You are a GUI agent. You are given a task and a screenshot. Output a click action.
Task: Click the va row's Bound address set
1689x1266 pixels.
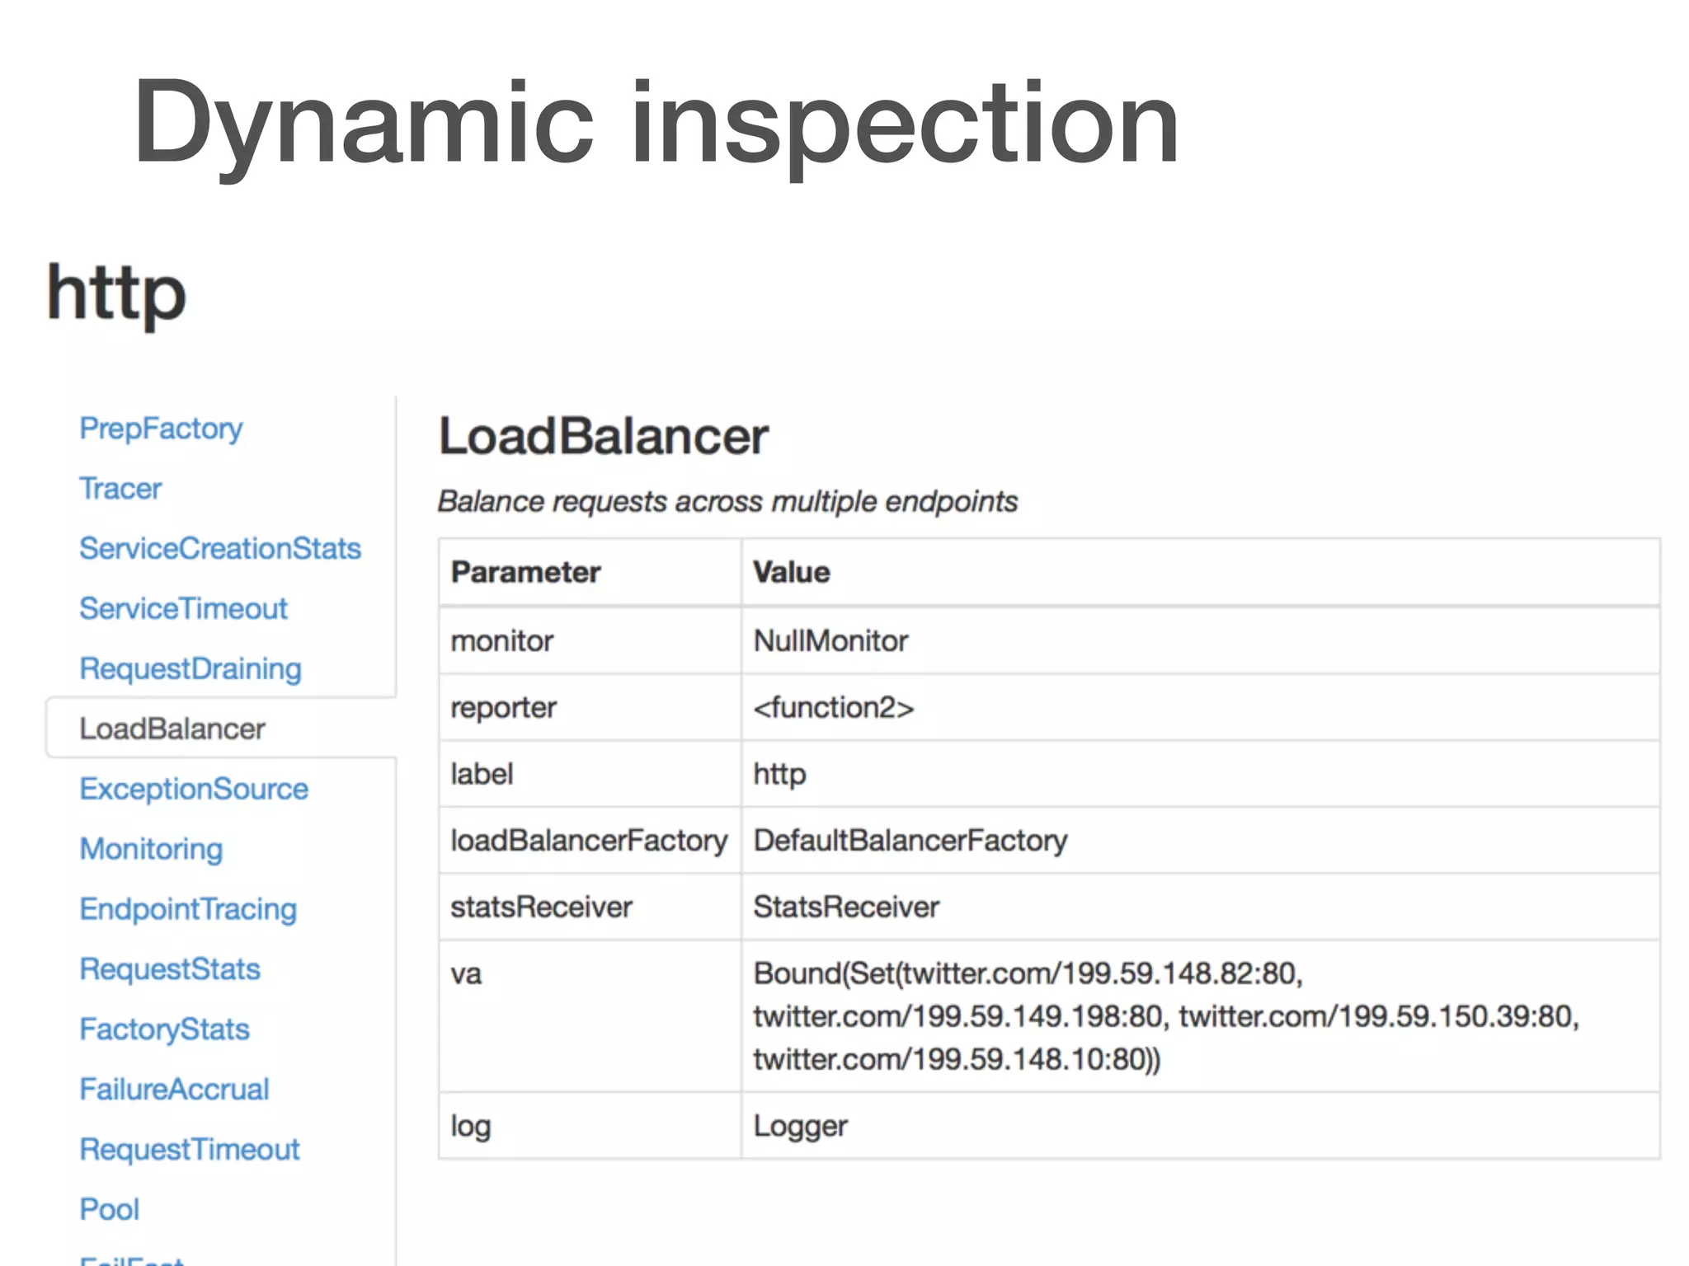click(1165, 1016)
